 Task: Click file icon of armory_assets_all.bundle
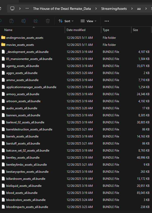3,94
